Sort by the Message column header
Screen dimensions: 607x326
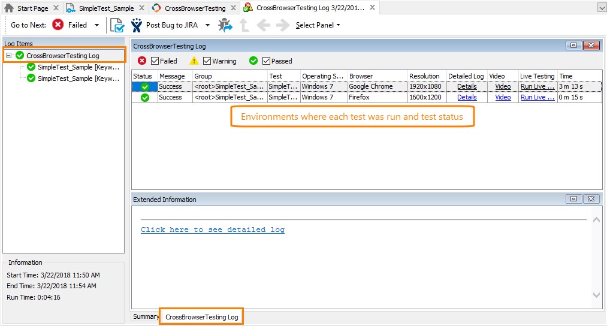tap(175, 76)
